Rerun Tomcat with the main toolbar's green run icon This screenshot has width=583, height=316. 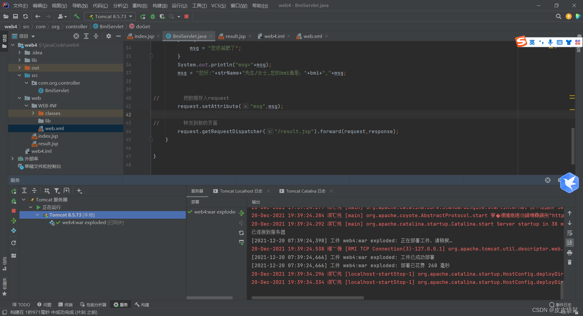tap(143, 16)
